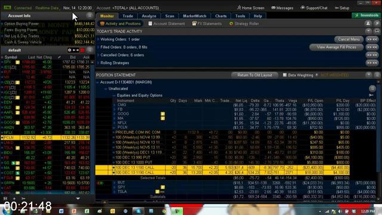382x215 pixels.
Task: Click the Home Screen icon
Action: tap(239, 8)
